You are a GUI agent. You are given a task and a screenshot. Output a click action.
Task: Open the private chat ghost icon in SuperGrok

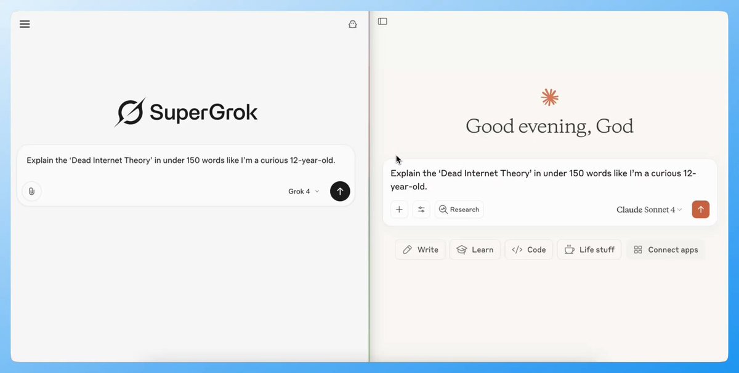353,24
